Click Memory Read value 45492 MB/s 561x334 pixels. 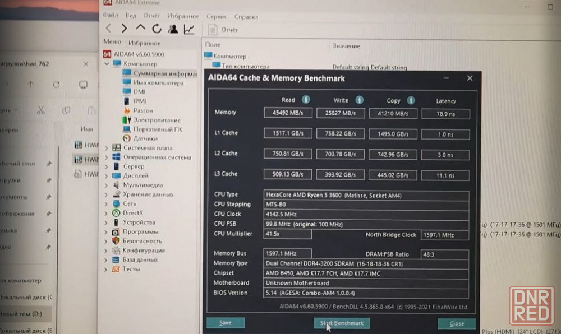pyautogui.click(x=288, y=113)
